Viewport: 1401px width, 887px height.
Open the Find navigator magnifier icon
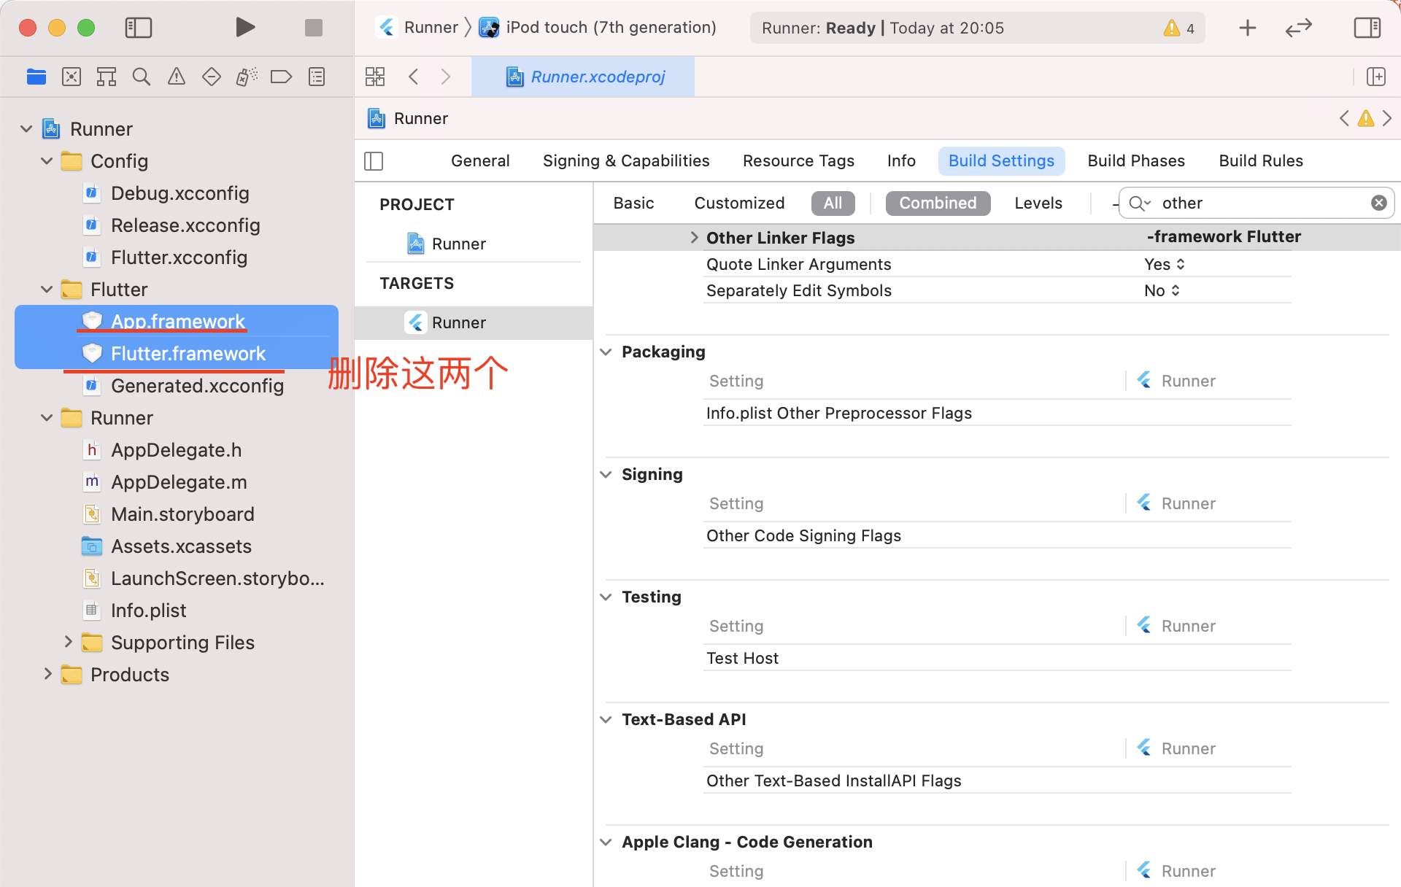tap(142, 77)
